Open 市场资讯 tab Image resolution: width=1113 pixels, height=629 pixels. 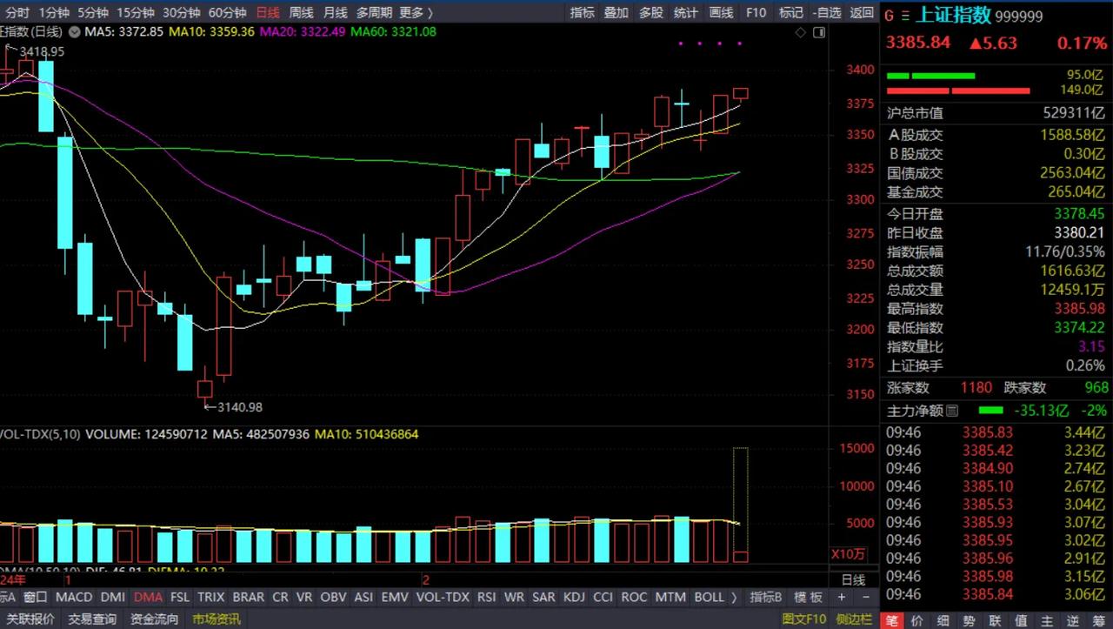point(217,619)
